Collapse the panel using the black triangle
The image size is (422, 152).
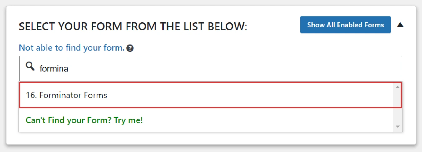[400, 25]
